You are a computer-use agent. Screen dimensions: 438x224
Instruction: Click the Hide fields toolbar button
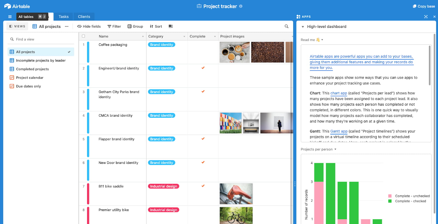click(89, 26)
